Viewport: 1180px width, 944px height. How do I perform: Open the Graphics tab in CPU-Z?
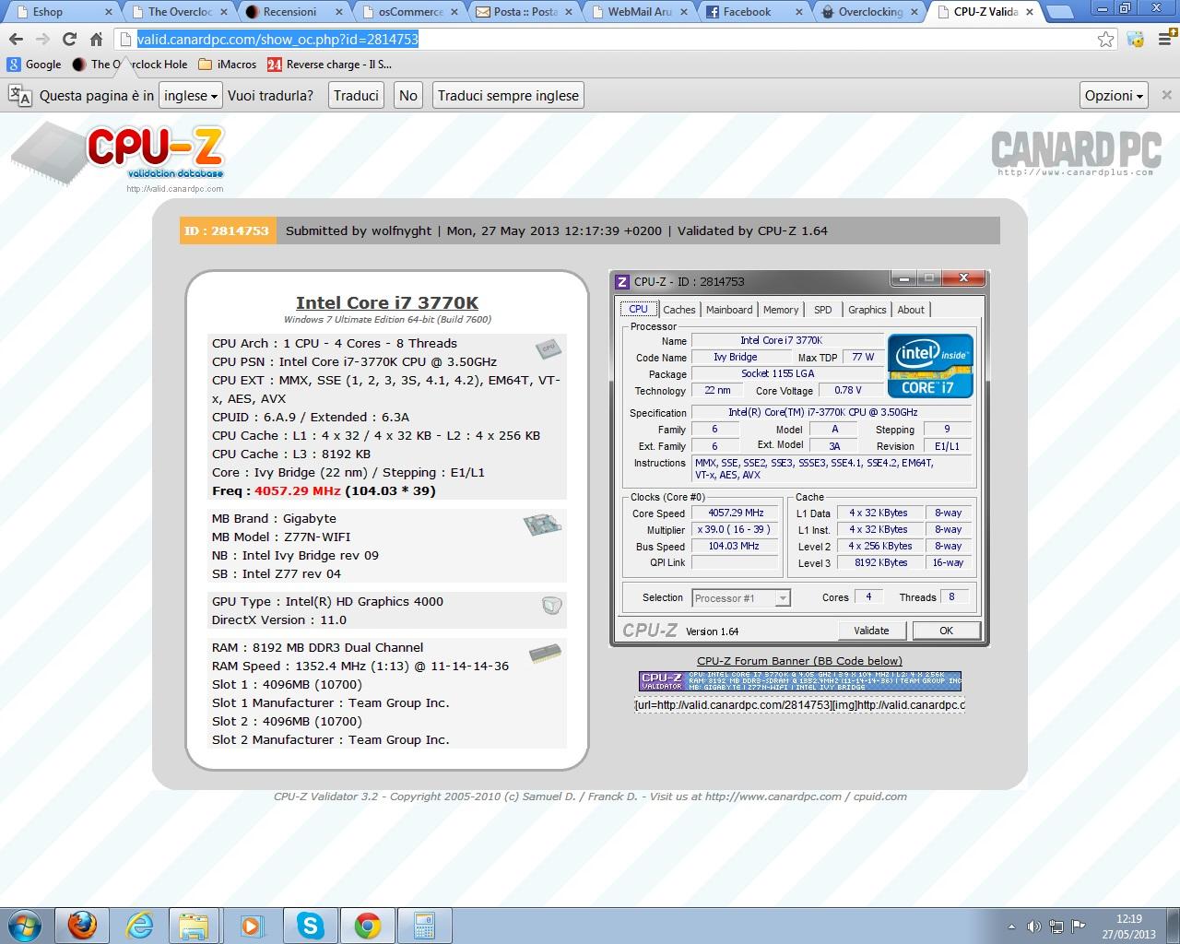point(867,310)
